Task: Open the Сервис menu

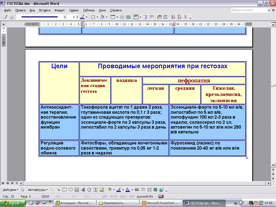Action: [x=74, y=10]
